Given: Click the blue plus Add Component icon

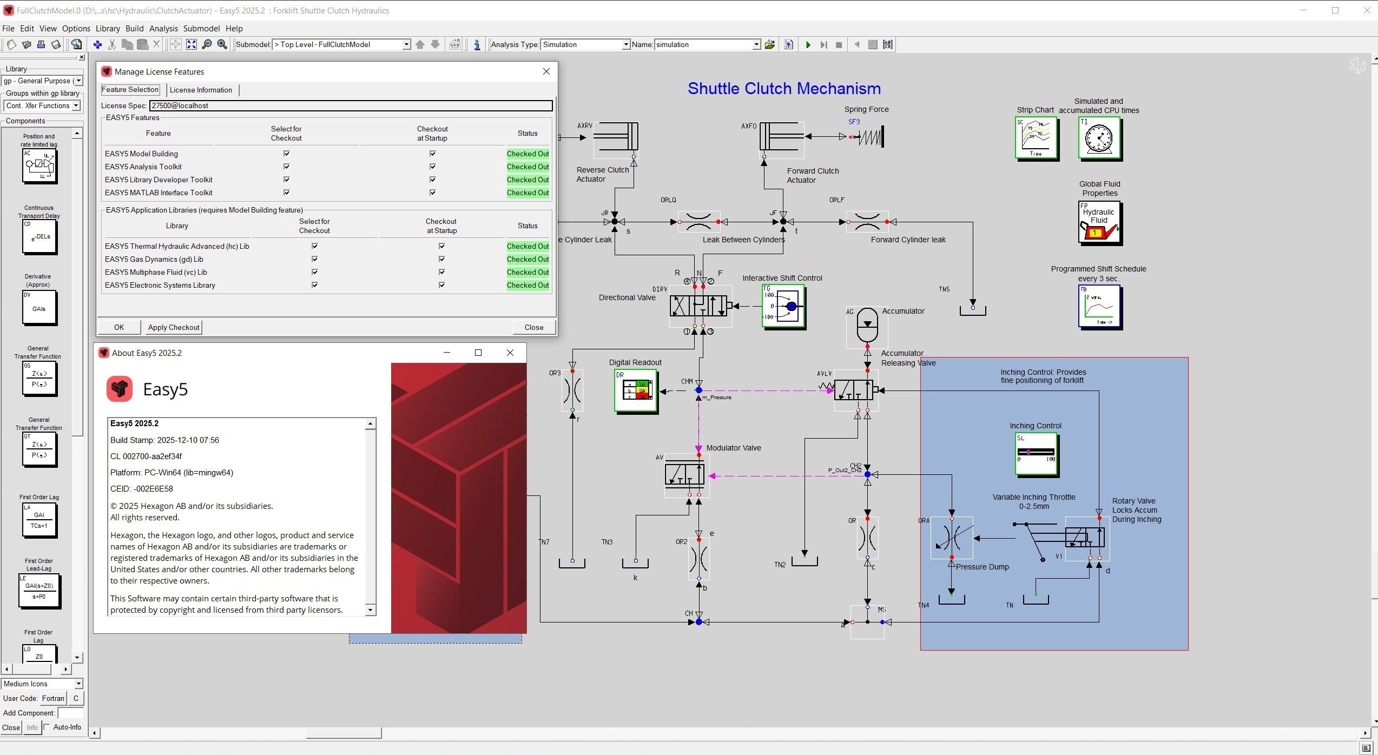Looking at the screenshot, I should (97, 44).
